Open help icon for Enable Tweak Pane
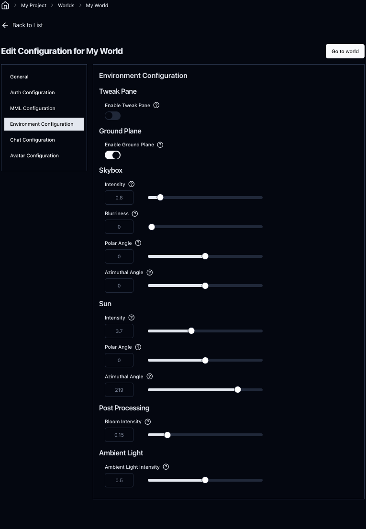 tap(156, 105)
